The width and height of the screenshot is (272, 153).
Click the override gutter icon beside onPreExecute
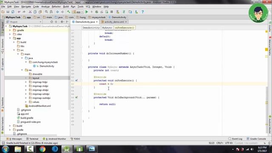76,80
